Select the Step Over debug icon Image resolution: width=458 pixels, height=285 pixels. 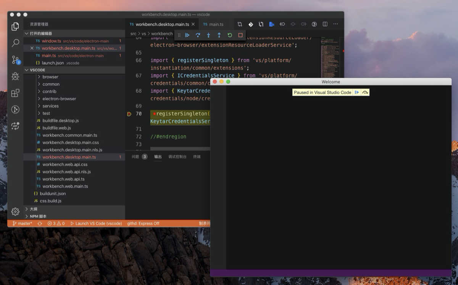click(x=198, y=35)
